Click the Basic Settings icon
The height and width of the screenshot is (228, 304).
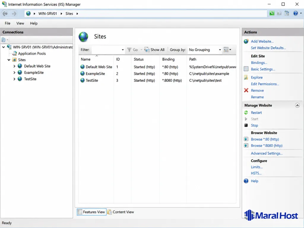[246, 69]
